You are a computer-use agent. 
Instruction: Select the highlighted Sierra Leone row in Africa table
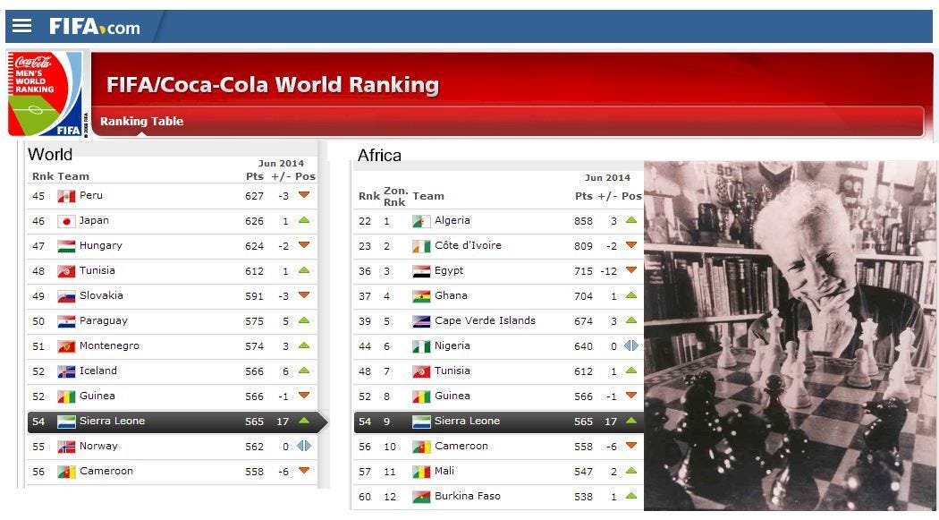click(x=499, y=422)
